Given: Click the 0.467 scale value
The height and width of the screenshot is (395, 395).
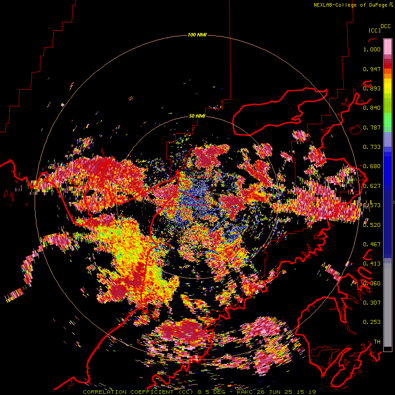Looking at the screenshot, I should pyautogui.click(x=372, y=244).
